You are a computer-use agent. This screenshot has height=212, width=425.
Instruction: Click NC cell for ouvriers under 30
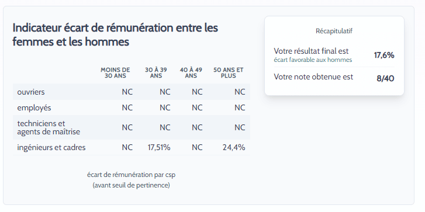127,92
